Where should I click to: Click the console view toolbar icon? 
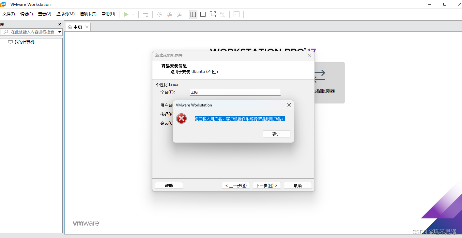coord(237,14)
